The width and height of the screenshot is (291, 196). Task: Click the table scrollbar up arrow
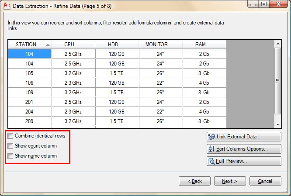[278, 44]
